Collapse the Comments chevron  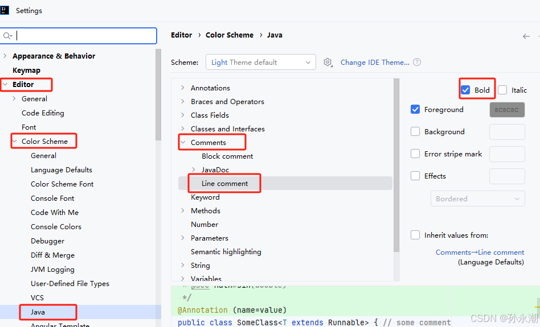[x=183, y=142]
